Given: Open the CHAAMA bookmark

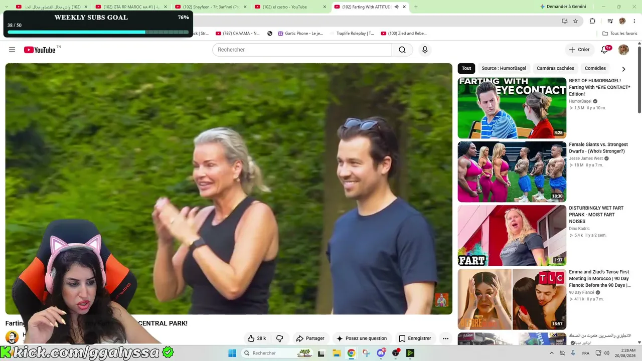Looking at the screenshot, I should [238, 34].
